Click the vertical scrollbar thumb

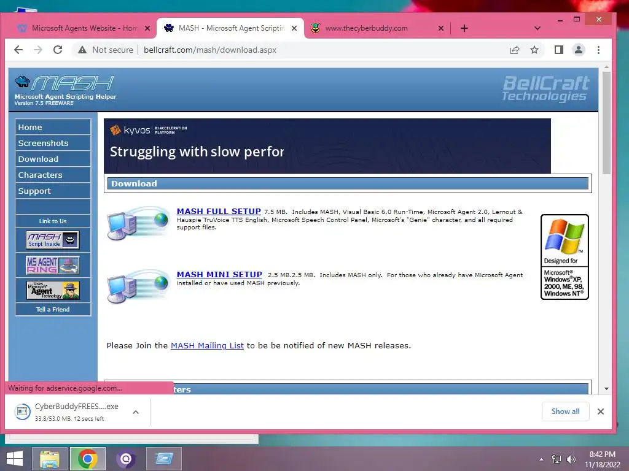coord(606,123)
